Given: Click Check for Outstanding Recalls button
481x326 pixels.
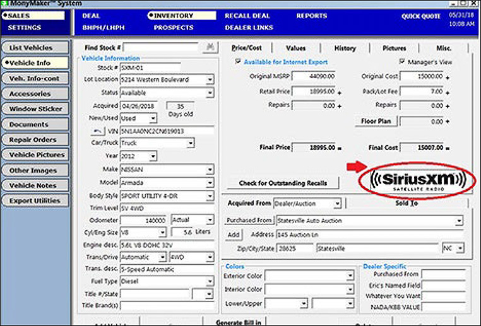Looking at the screenshot, I should 283,183.
